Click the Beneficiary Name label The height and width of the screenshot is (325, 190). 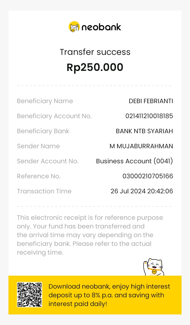point(45,101)
